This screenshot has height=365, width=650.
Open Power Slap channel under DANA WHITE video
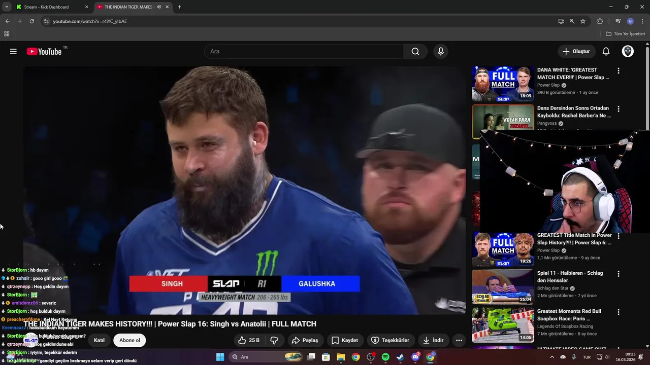pos(548,85)
